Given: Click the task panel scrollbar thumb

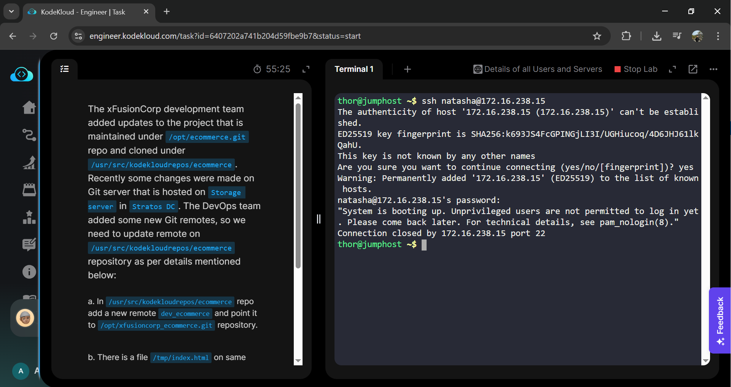Looking at the screenshot, I should pos(298,186).
